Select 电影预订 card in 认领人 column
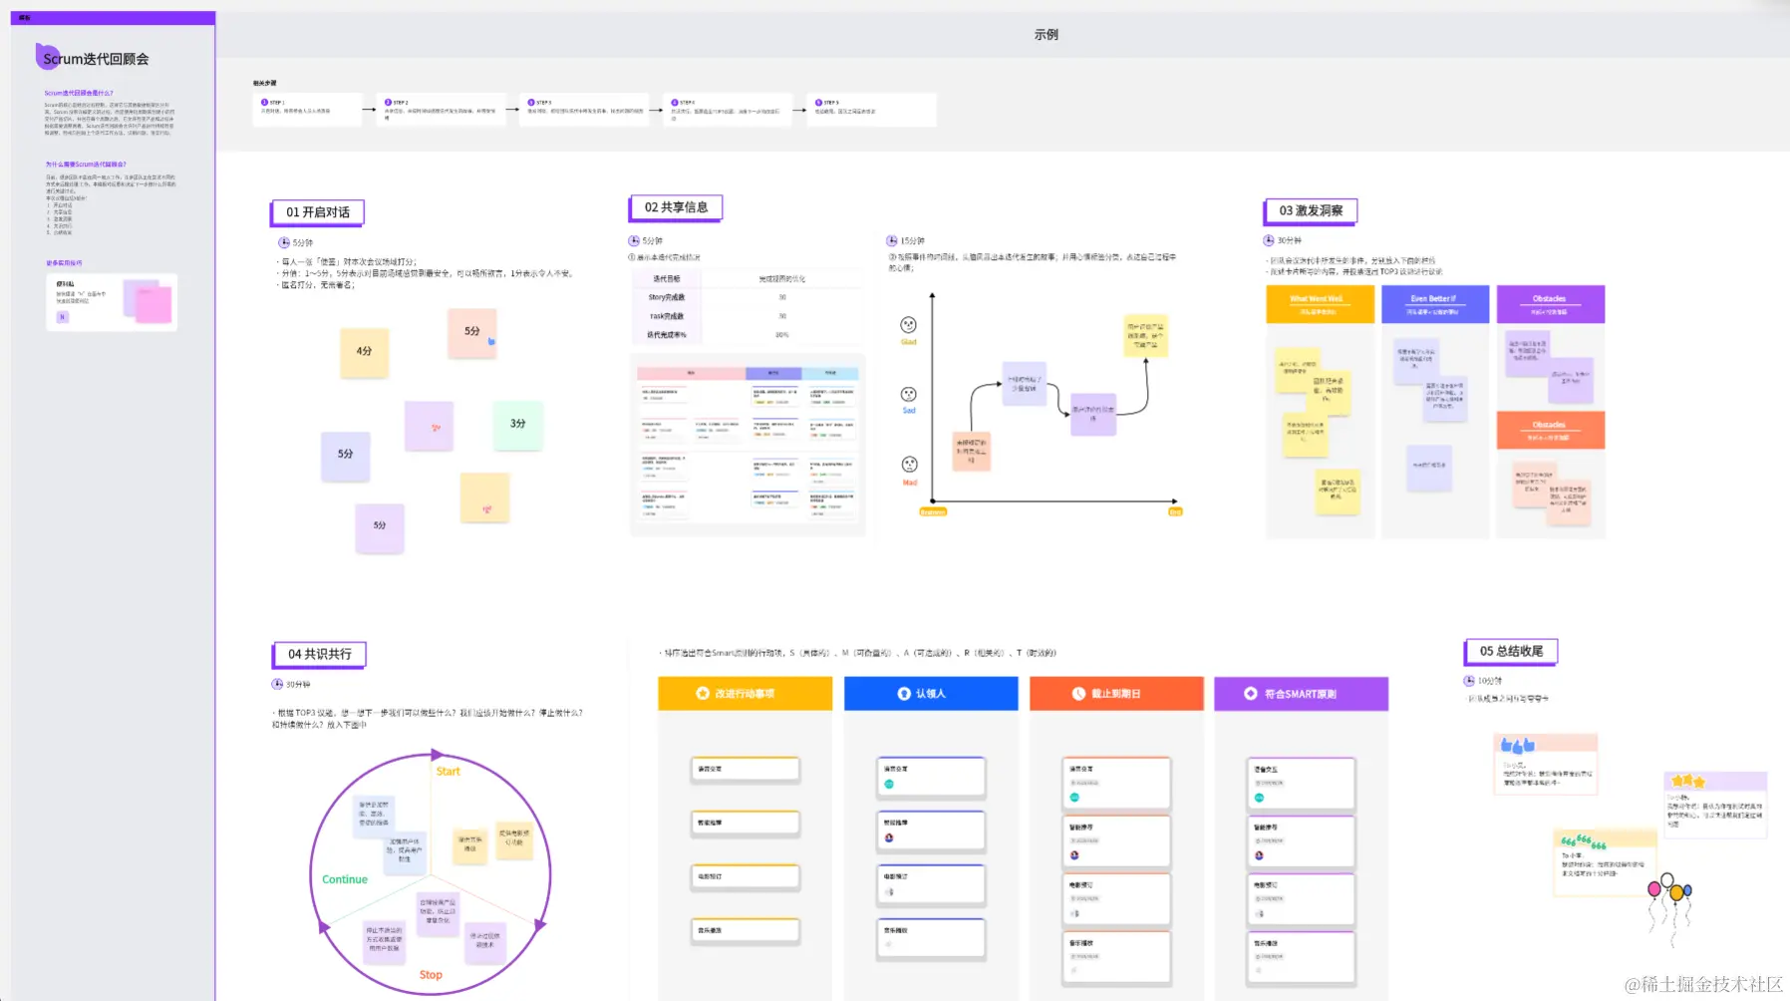 tap(931, 884)
